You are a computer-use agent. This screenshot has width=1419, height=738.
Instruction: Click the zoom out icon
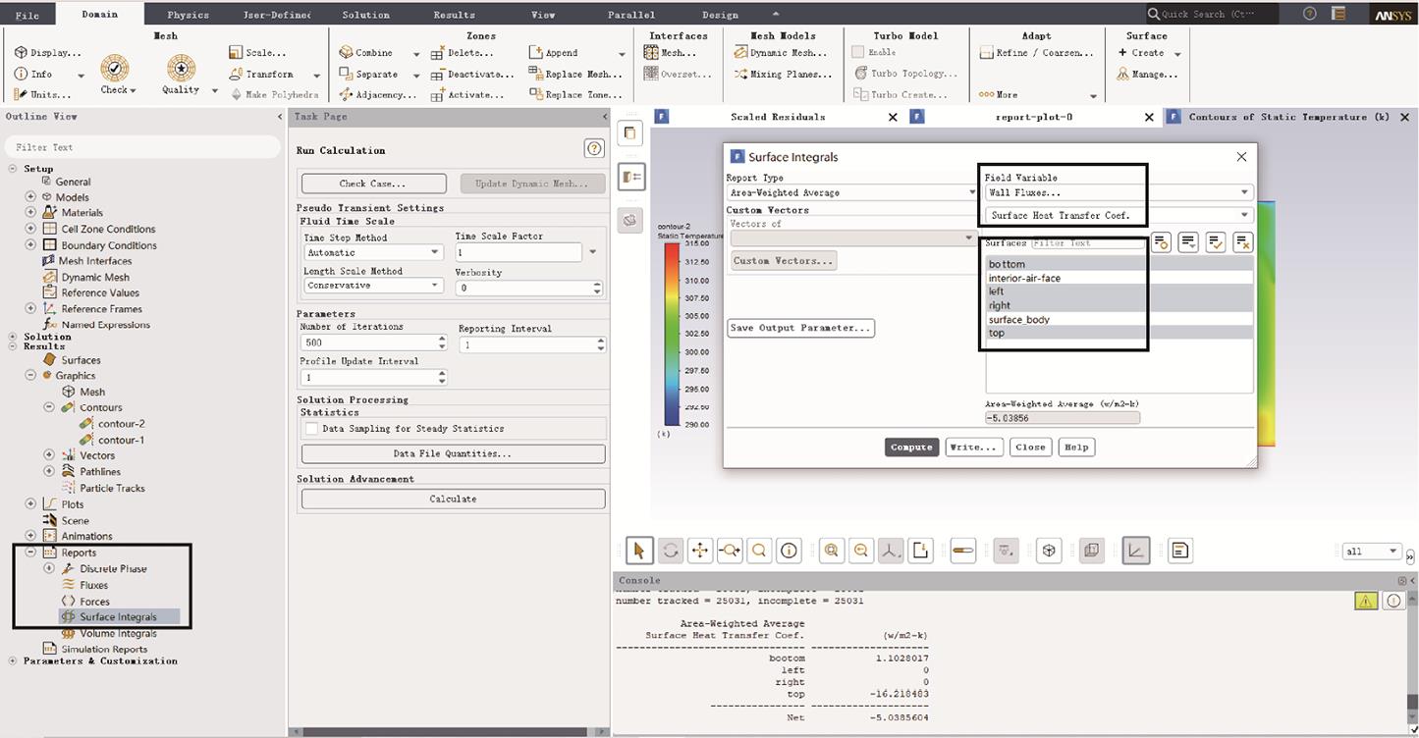tap(861, 551)
